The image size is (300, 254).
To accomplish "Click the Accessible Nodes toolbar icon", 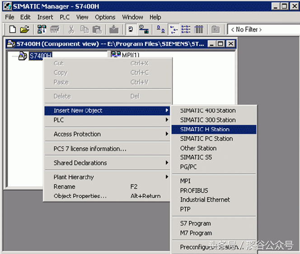I will [42, 29].
